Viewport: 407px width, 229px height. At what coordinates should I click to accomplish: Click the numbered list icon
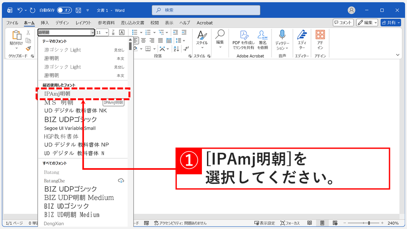coord(148,33)
